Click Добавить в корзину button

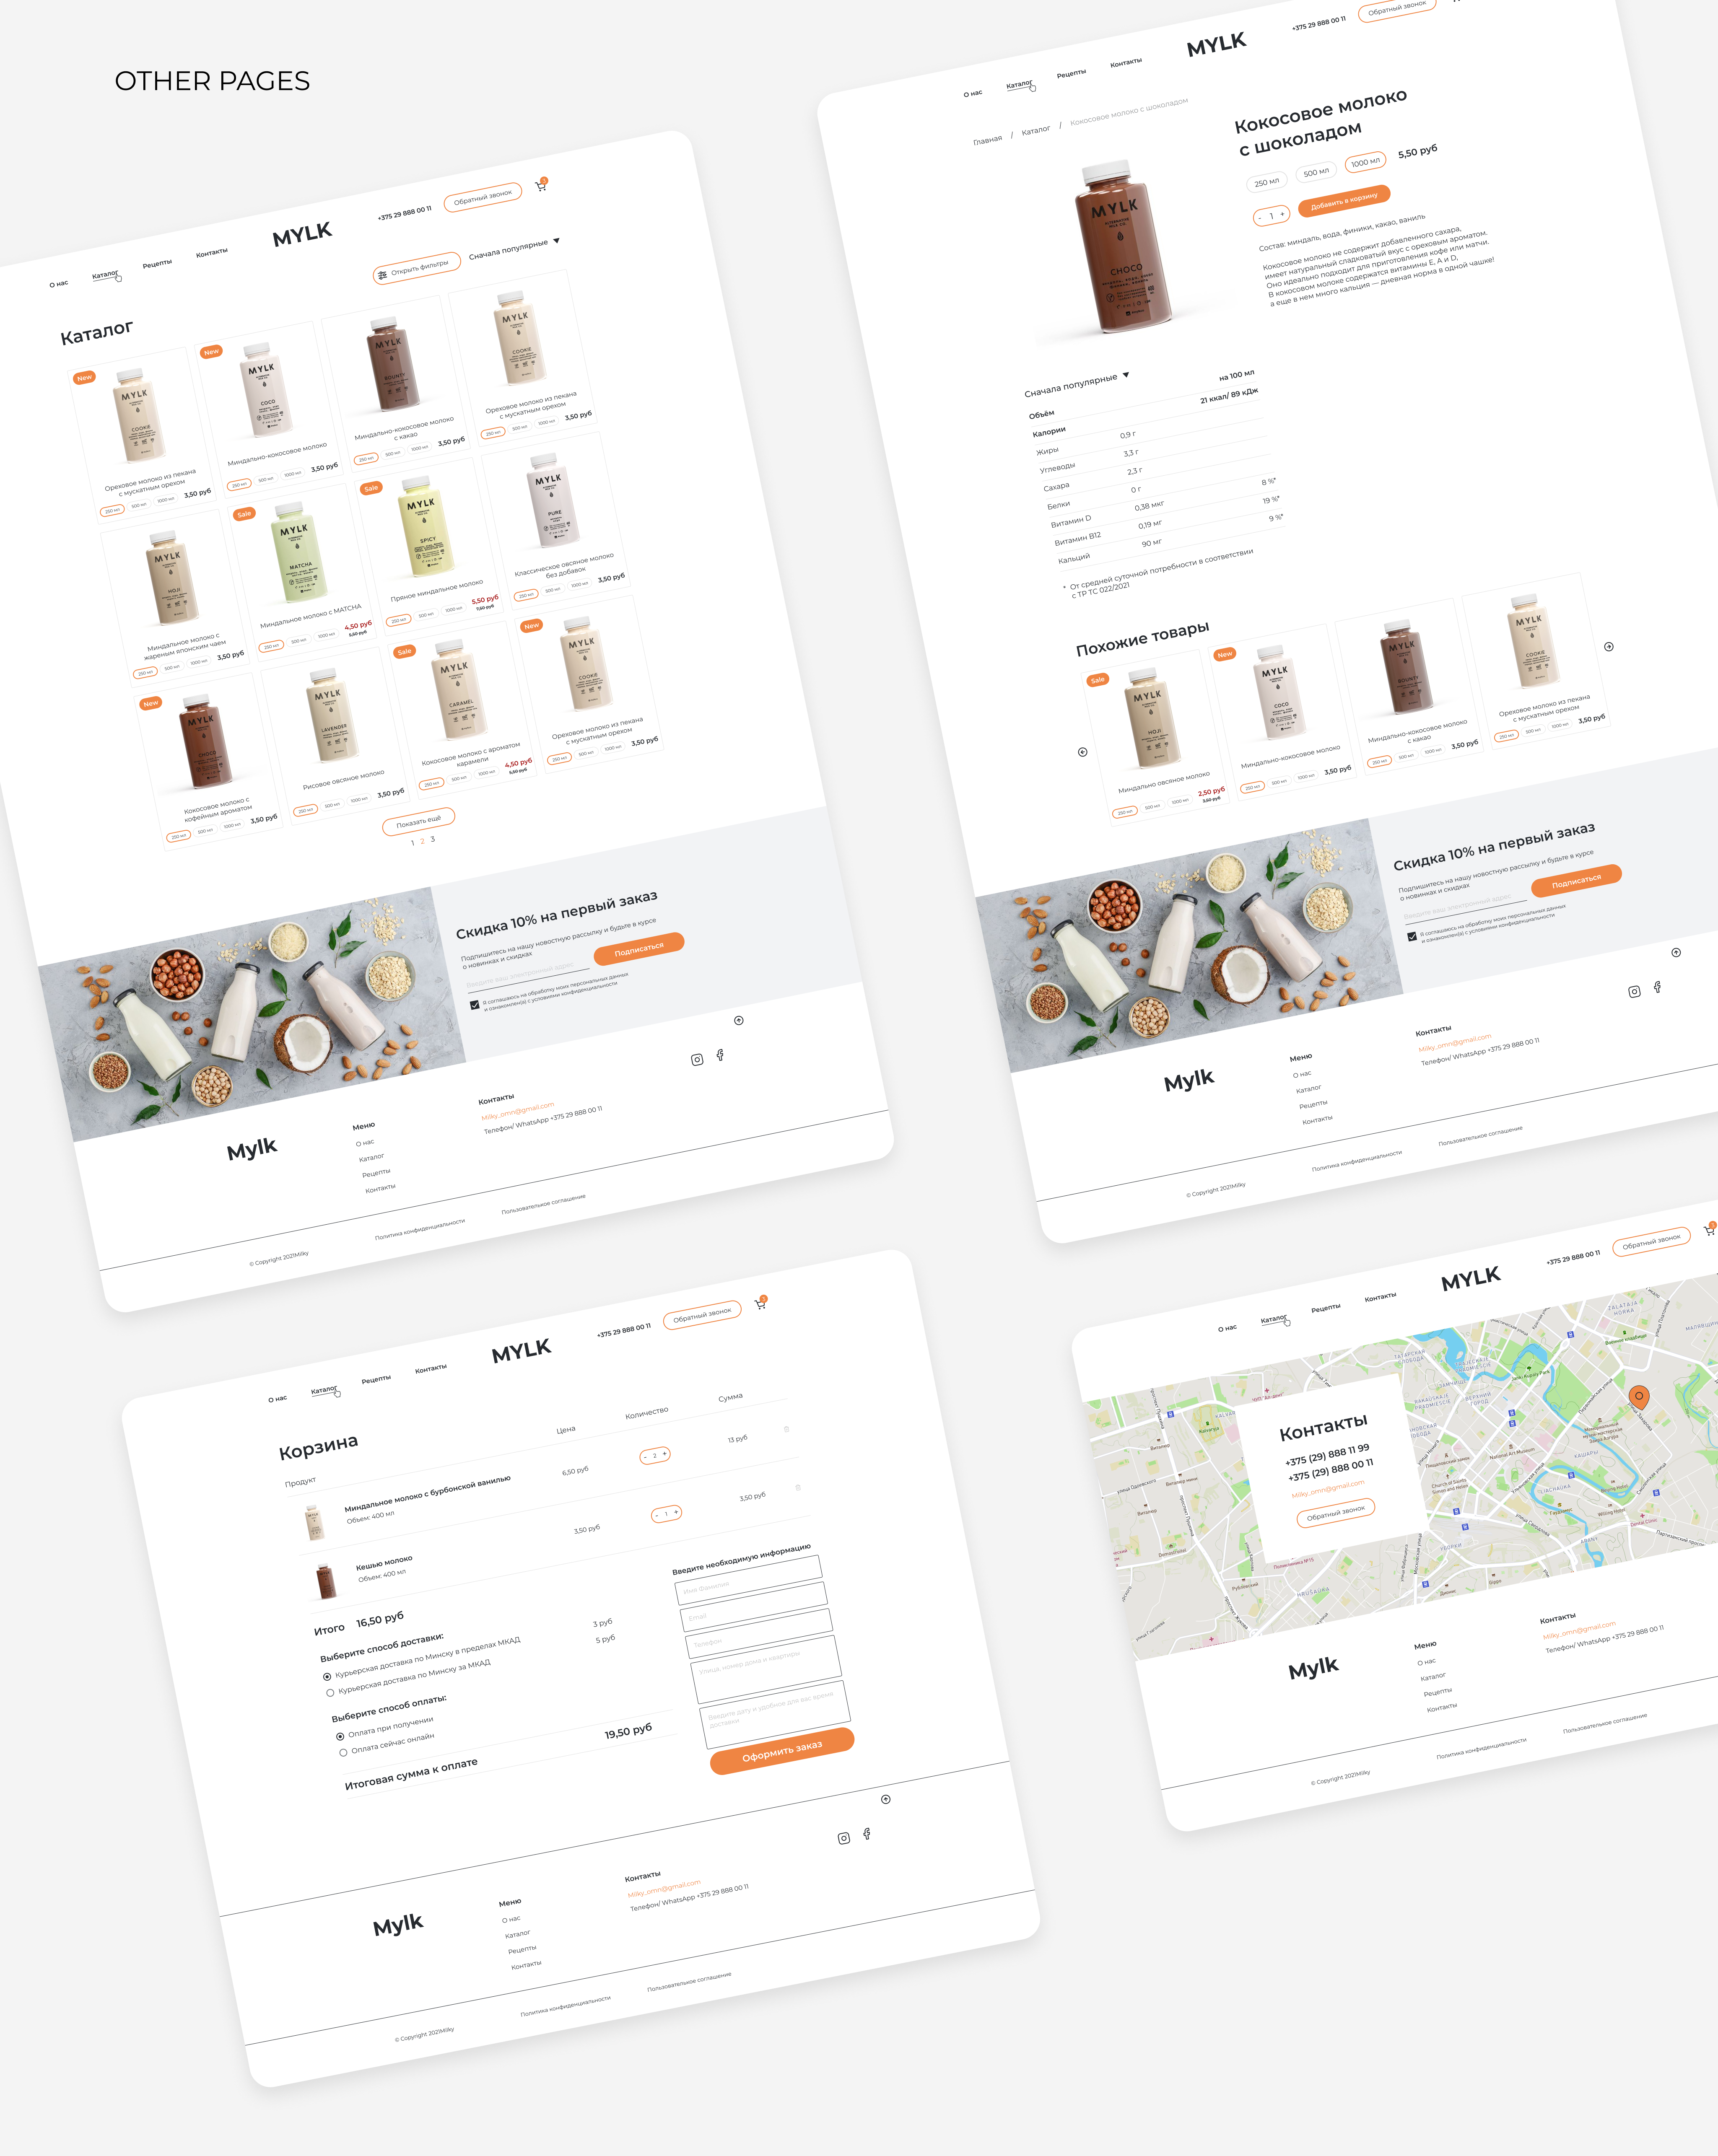(x=1344, y=201)
